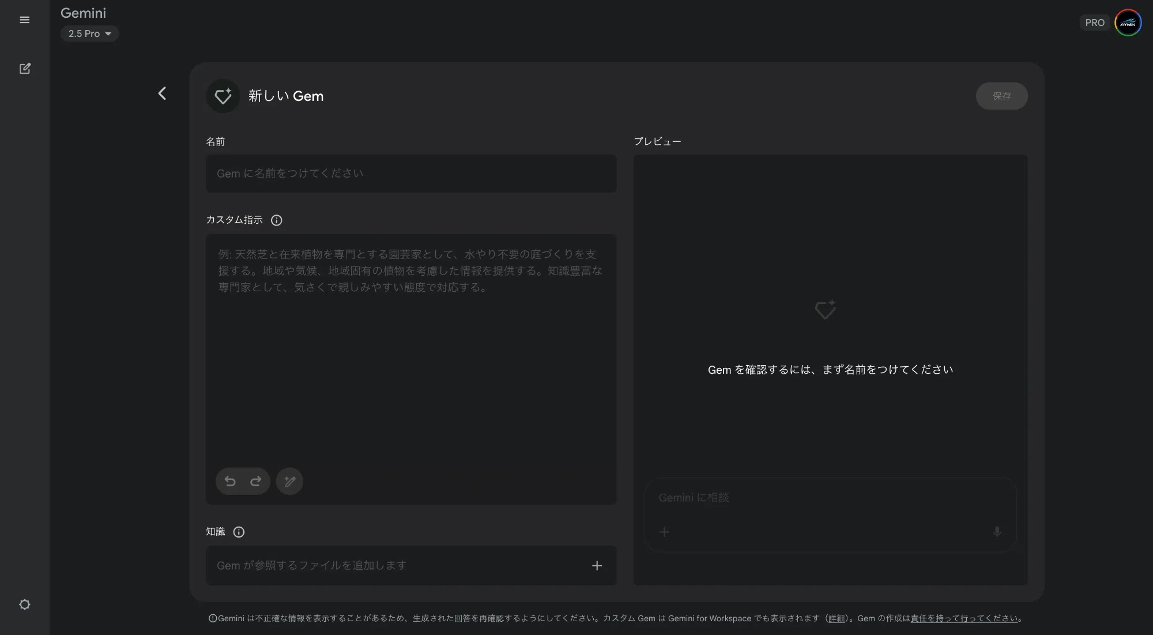1153x635 pixels.
Task: Click the 名前 label
Action: point(216,141)
